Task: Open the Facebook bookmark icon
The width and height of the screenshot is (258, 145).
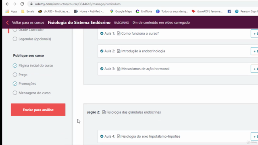Action: click(x=229, y=11)
